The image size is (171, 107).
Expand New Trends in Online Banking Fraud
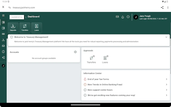click(126, 85)
